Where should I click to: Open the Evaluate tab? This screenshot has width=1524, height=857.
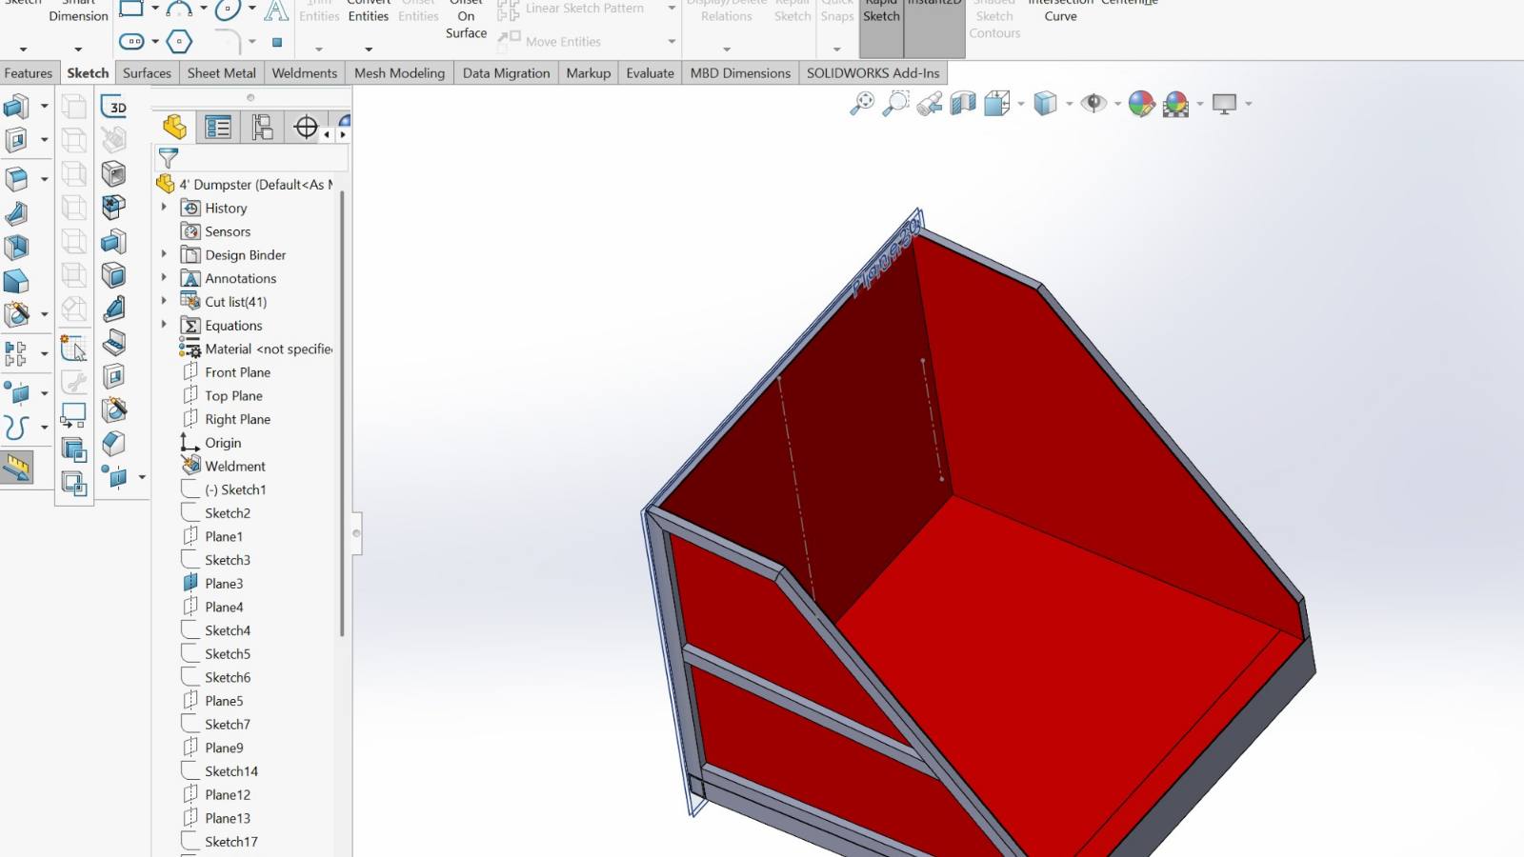pyautogui.click(x=651, y=72)
